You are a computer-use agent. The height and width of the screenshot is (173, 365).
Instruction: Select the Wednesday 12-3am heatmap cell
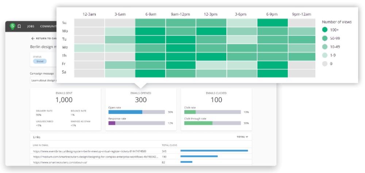tap(89, 48)
